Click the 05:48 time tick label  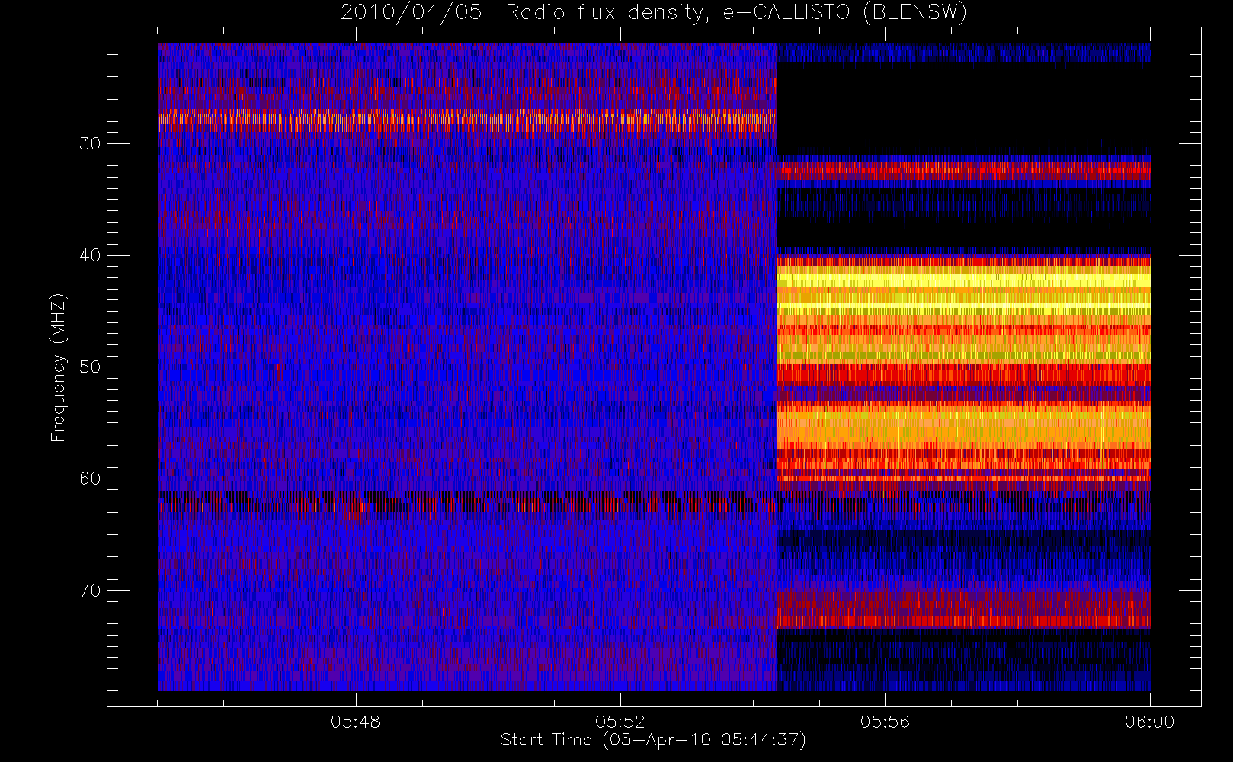click(x=356, y=722)
